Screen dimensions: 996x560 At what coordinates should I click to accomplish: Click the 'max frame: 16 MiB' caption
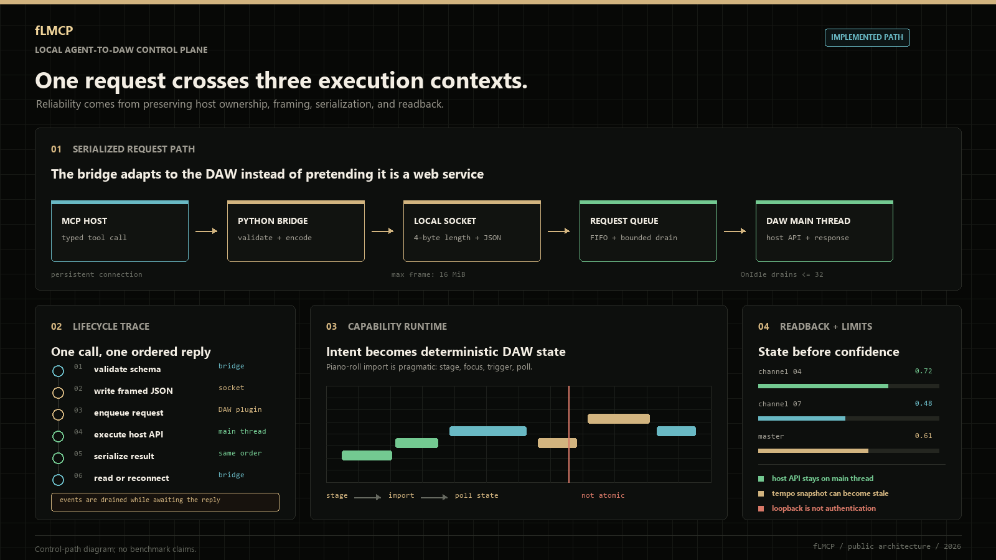428,275
